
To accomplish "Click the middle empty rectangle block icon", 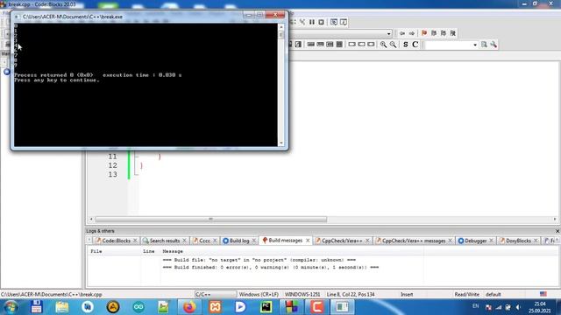I will (361, 45).
